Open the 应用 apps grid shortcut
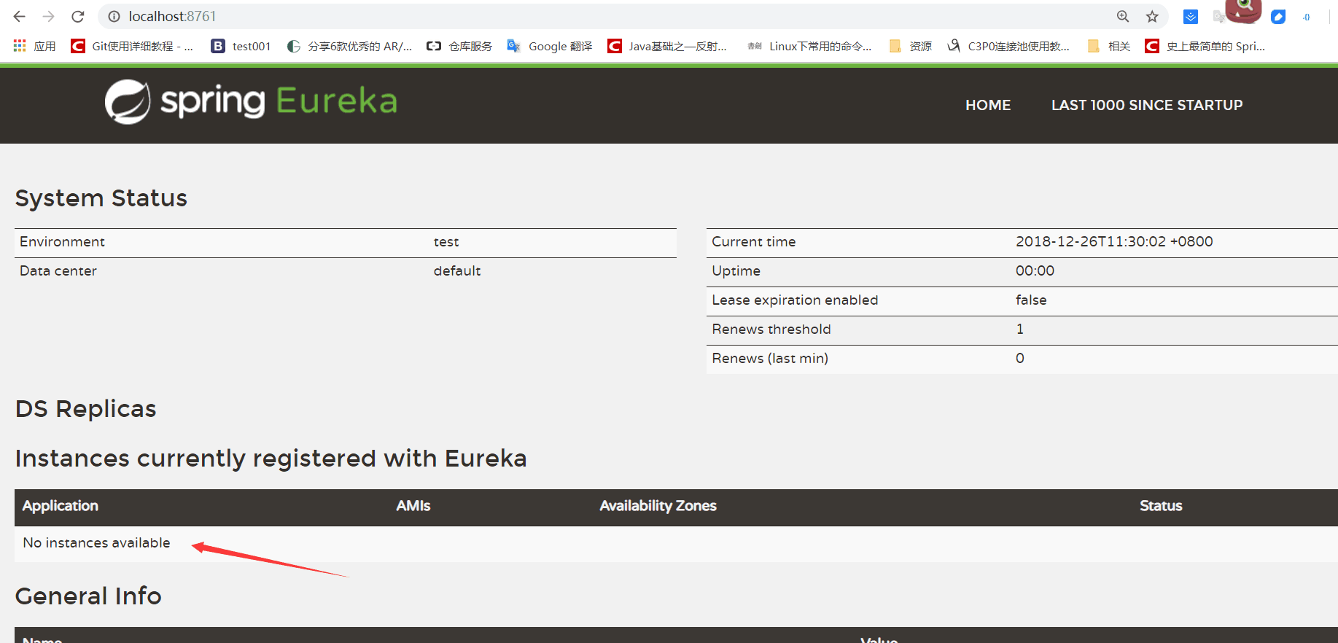Viewport: 1338px width, 643px height. (34, 46)
